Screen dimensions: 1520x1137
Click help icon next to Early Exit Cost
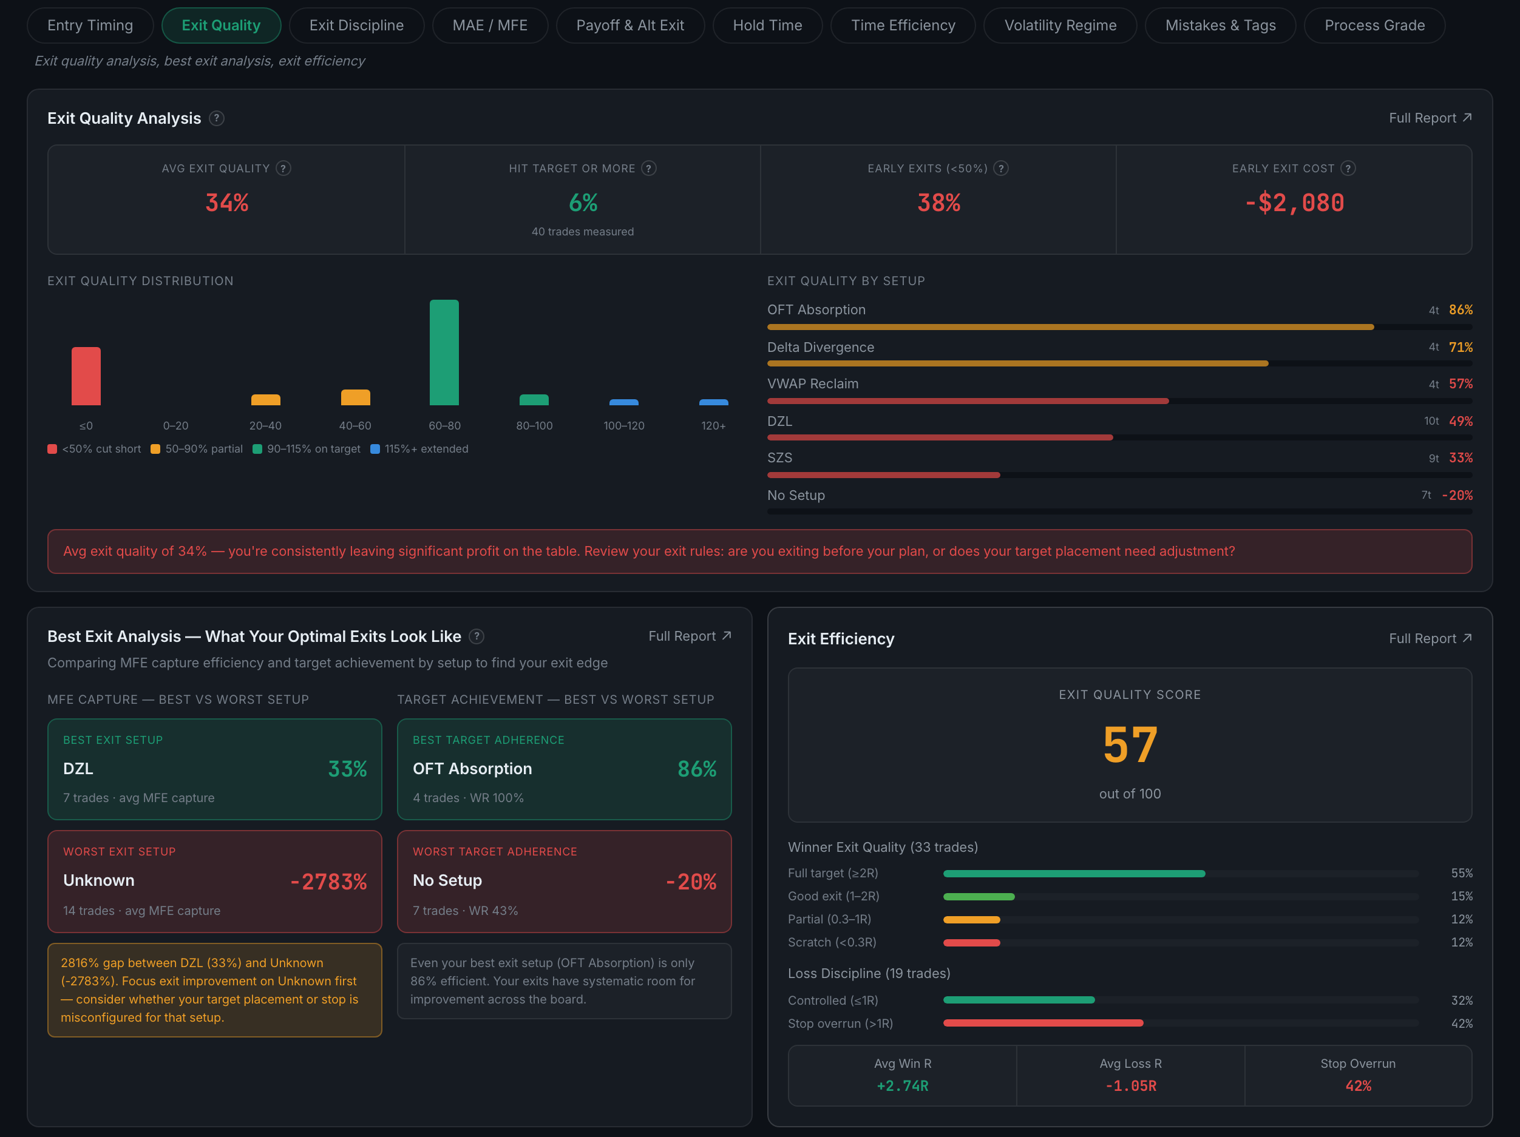coord(1348,168)
